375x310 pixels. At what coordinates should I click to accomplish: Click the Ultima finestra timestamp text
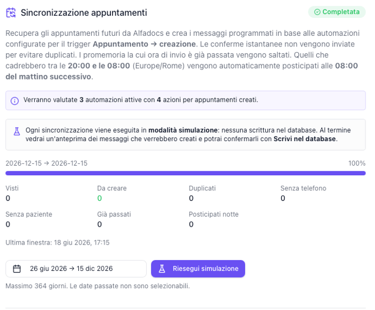(x=58, y=243)
